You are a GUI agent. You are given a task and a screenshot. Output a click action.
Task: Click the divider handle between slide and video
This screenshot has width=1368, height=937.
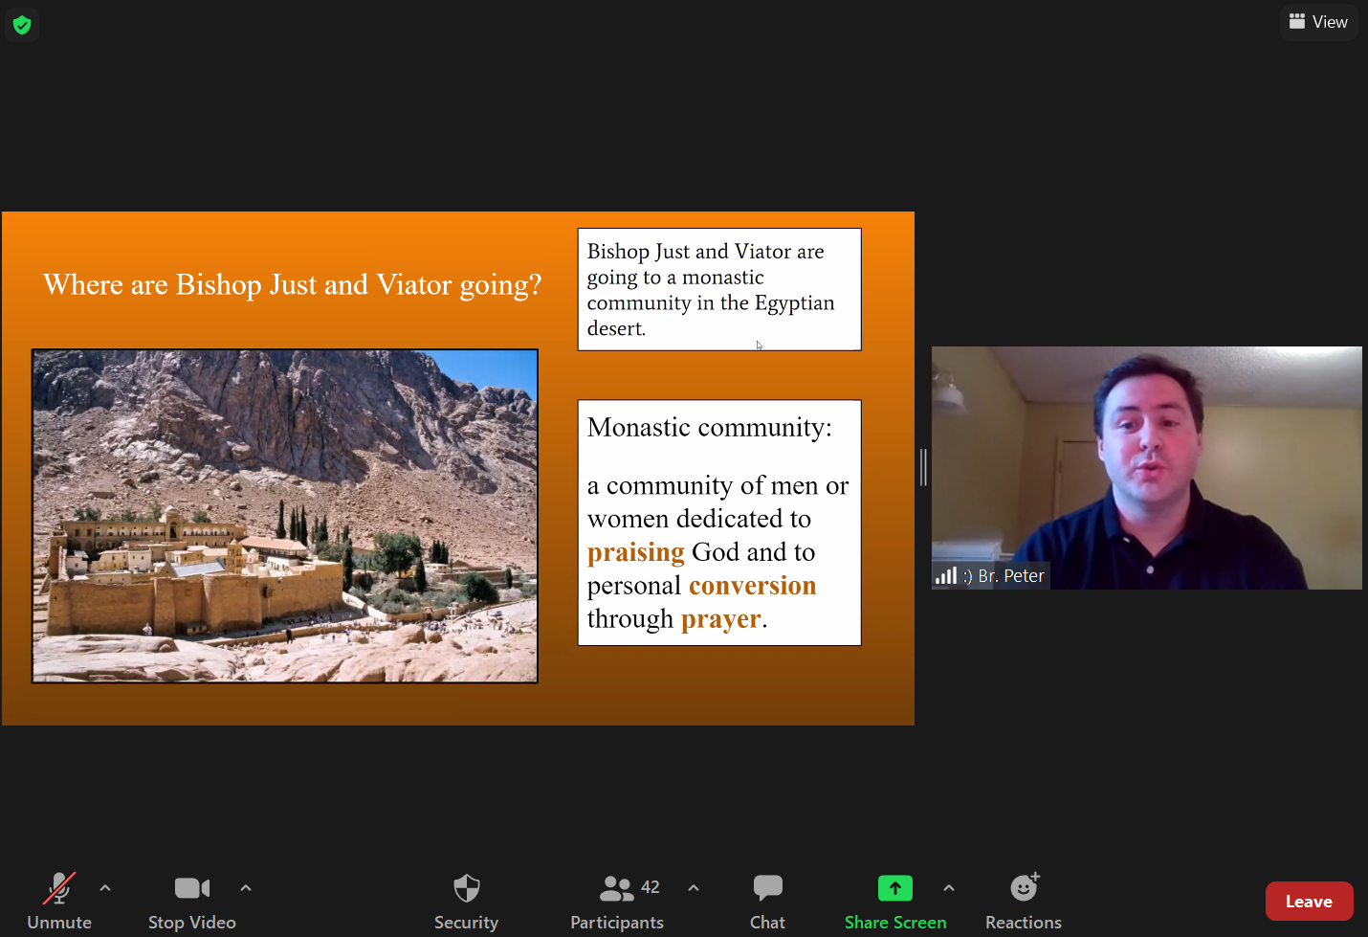click(x=923, y=467)
